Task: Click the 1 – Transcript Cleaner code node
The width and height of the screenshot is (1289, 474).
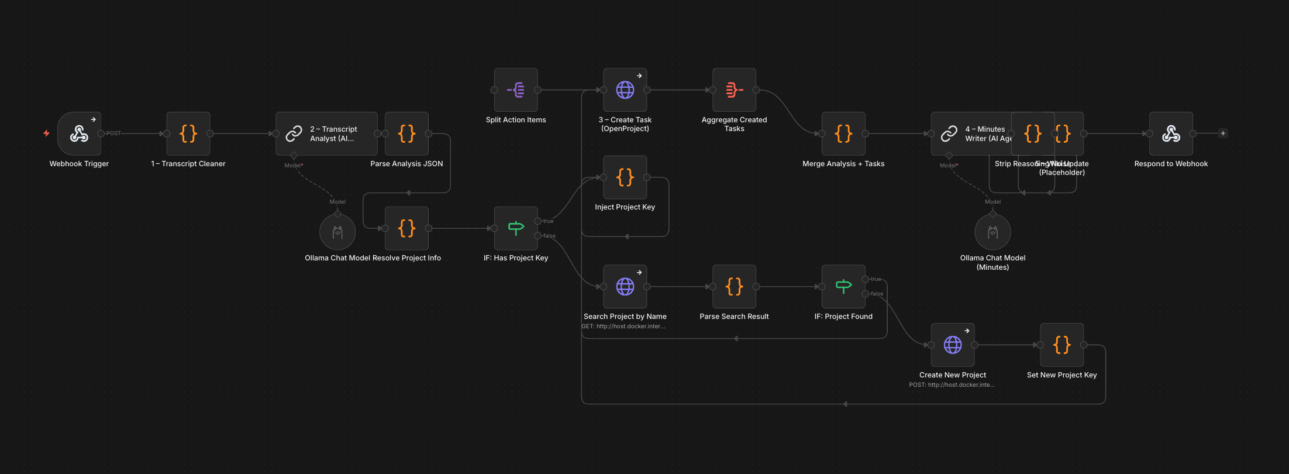Action: tap(188, 134)
